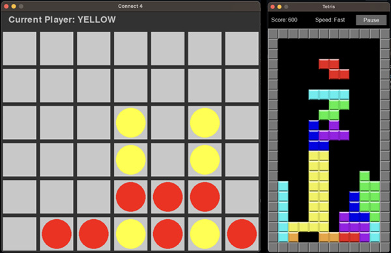
Task: Click the falling red Z tetromino
Action: click(x=334, y=69)
